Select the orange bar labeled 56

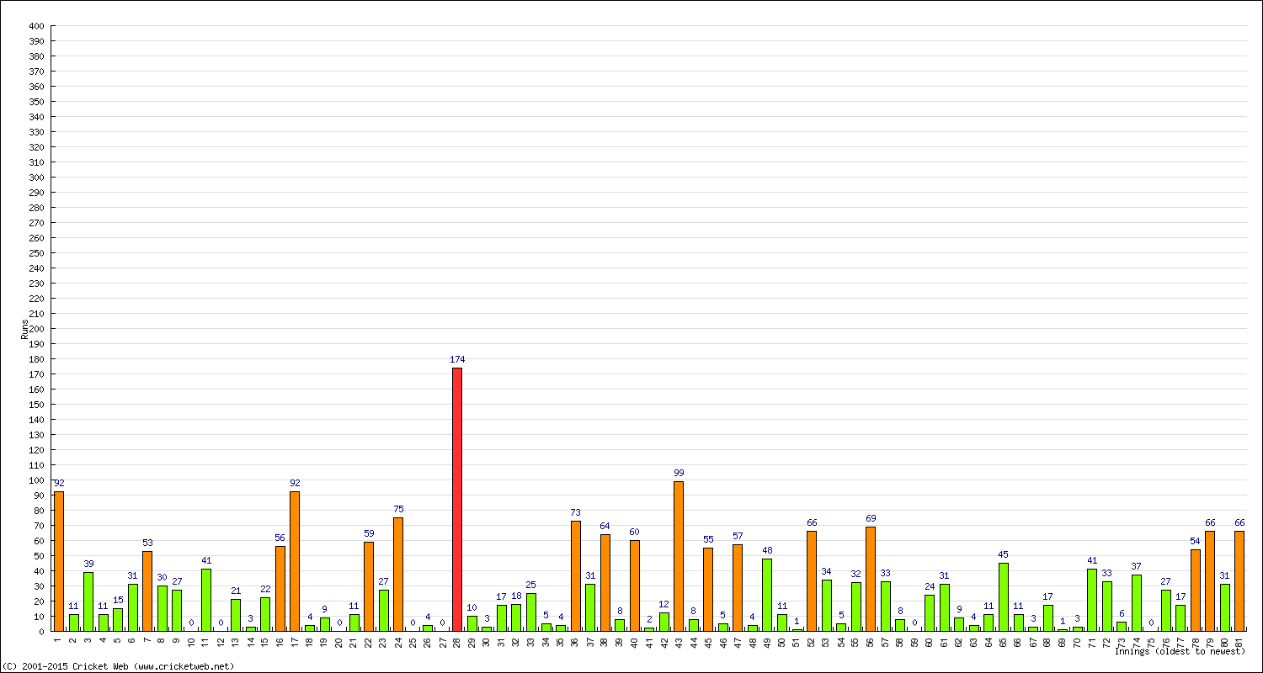280,589
